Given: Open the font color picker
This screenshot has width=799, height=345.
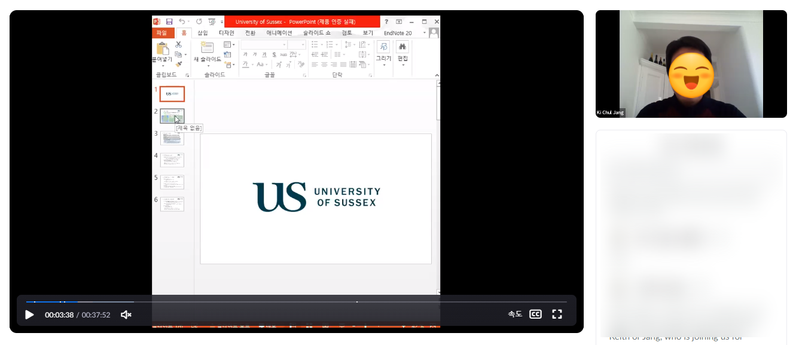Looking at the screenshot, I should tap(245, 65).
